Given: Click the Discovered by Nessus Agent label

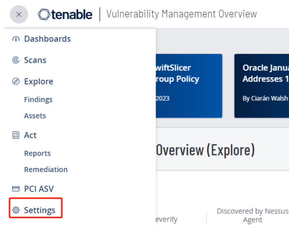Looking at the screenshot, I should pos(252,215).
